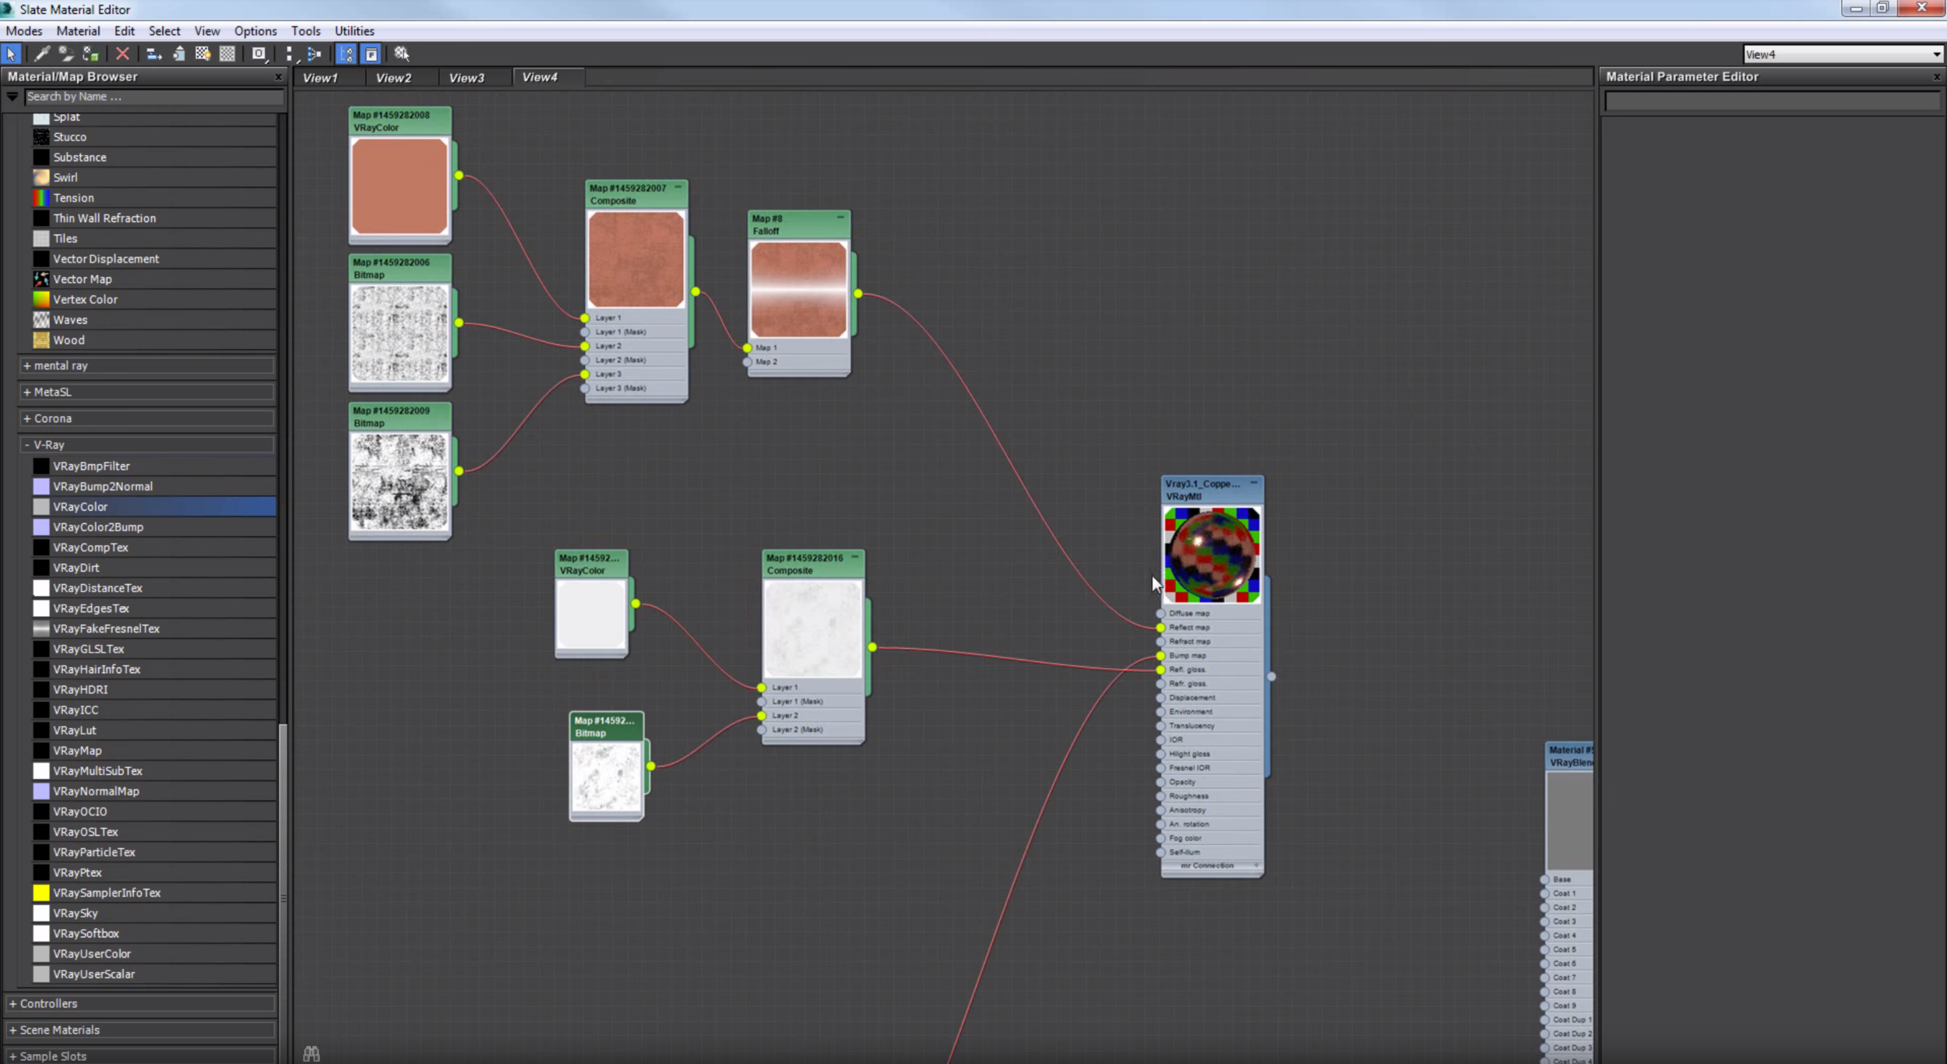Expand the MetaSL group
Screen dimensions: 1947x1064
tap(146, 392)
